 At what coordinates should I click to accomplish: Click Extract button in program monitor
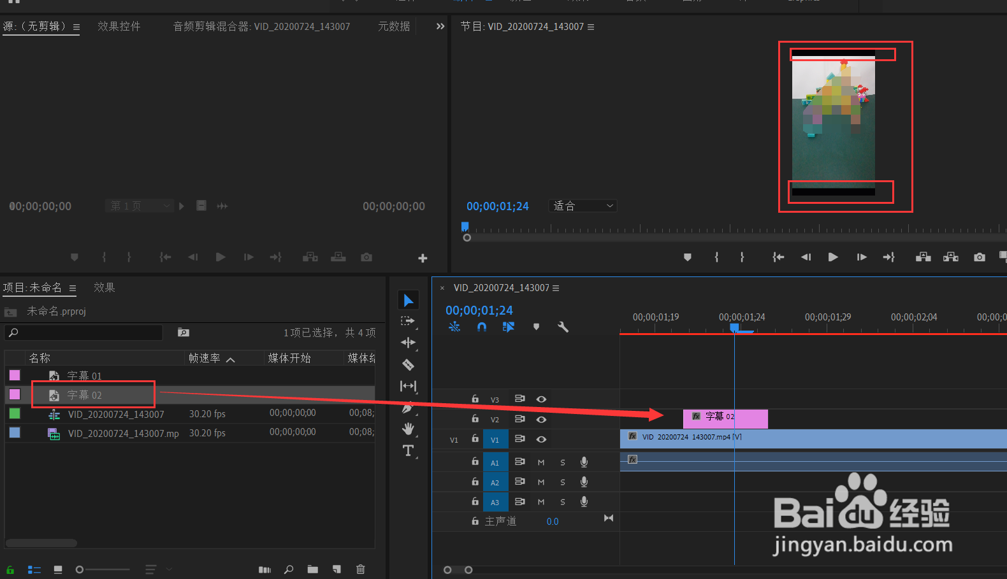click(x=951, y=257)
